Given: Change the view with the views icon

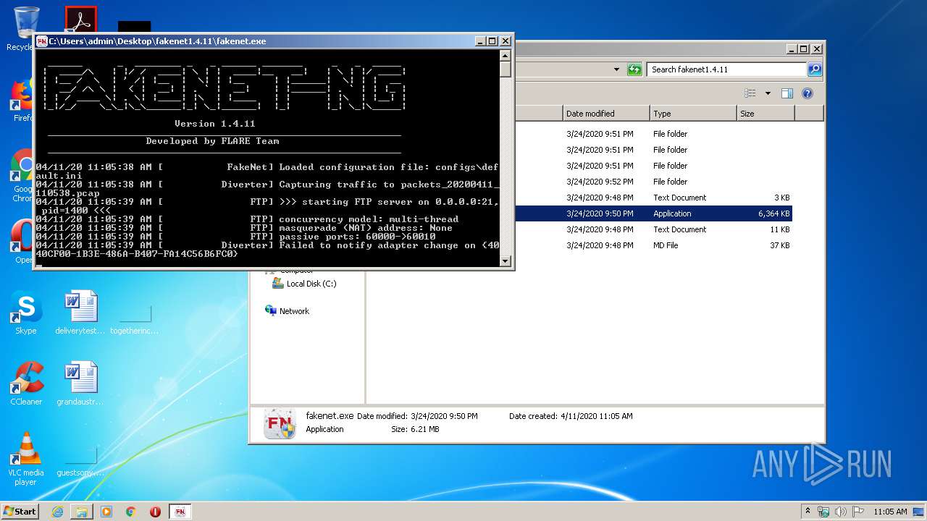Looking at the screenshot, I should click(x=750, y=93).
